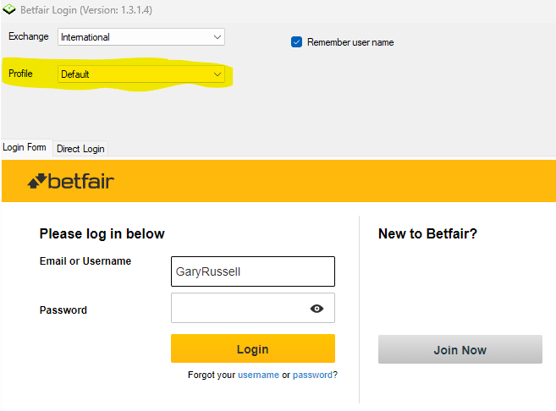556x411 pixels.
Task: Click the Password field label
Action: [x=63, y=310]
